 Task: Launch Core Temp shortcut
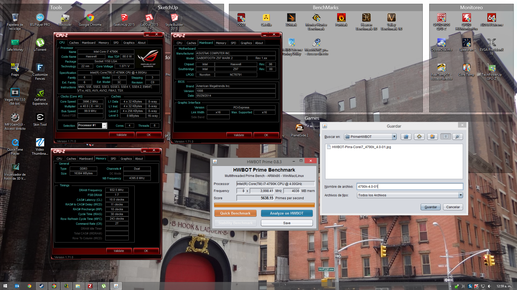(x=466, y=70)
